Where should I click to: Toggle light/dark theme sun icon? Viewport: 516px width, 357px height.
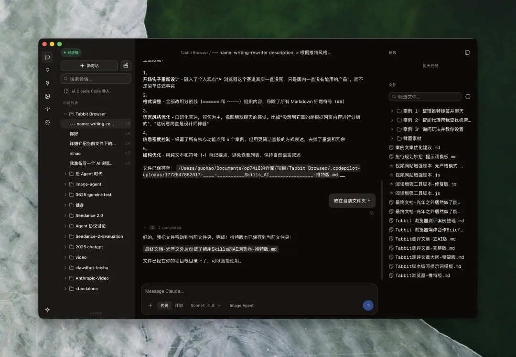(x=47, y=309)
